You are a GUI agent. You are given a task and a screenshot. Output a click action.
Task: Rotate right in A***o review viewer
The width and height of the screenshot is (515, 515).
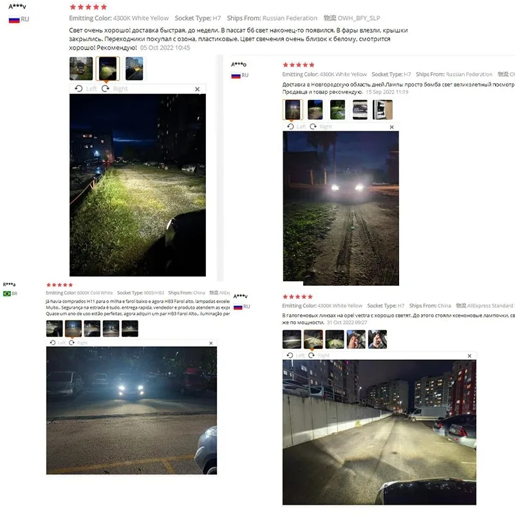(321, 126)
